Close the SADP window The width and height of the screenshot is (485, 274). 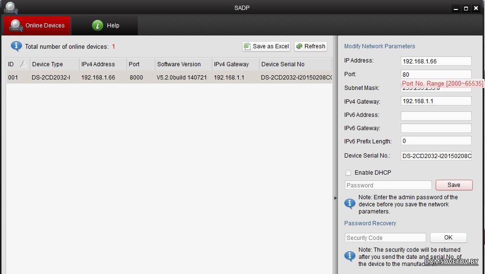(476, 9)
